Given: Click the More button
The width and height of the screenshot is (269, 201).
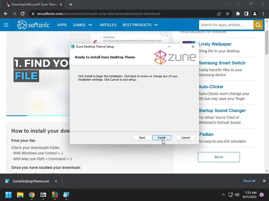Looking at the screenshot, I should tap(219, 157).
